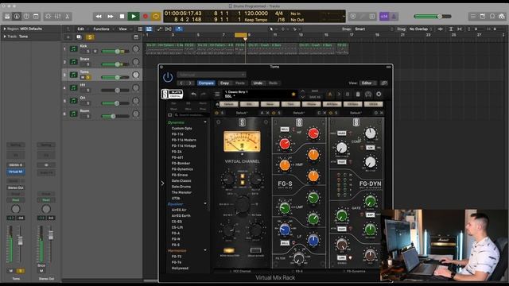Toggle the metronome click button

click(x=394, y=16)
